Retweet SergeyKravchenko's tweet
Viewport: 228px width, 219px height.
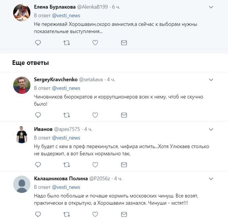tap(67, 115)
